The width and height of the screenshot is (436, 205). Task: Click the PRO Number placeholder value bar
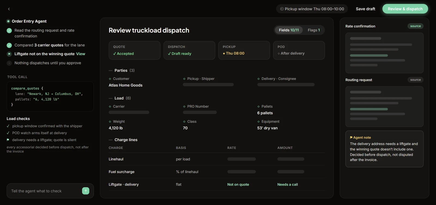(200, 112)
